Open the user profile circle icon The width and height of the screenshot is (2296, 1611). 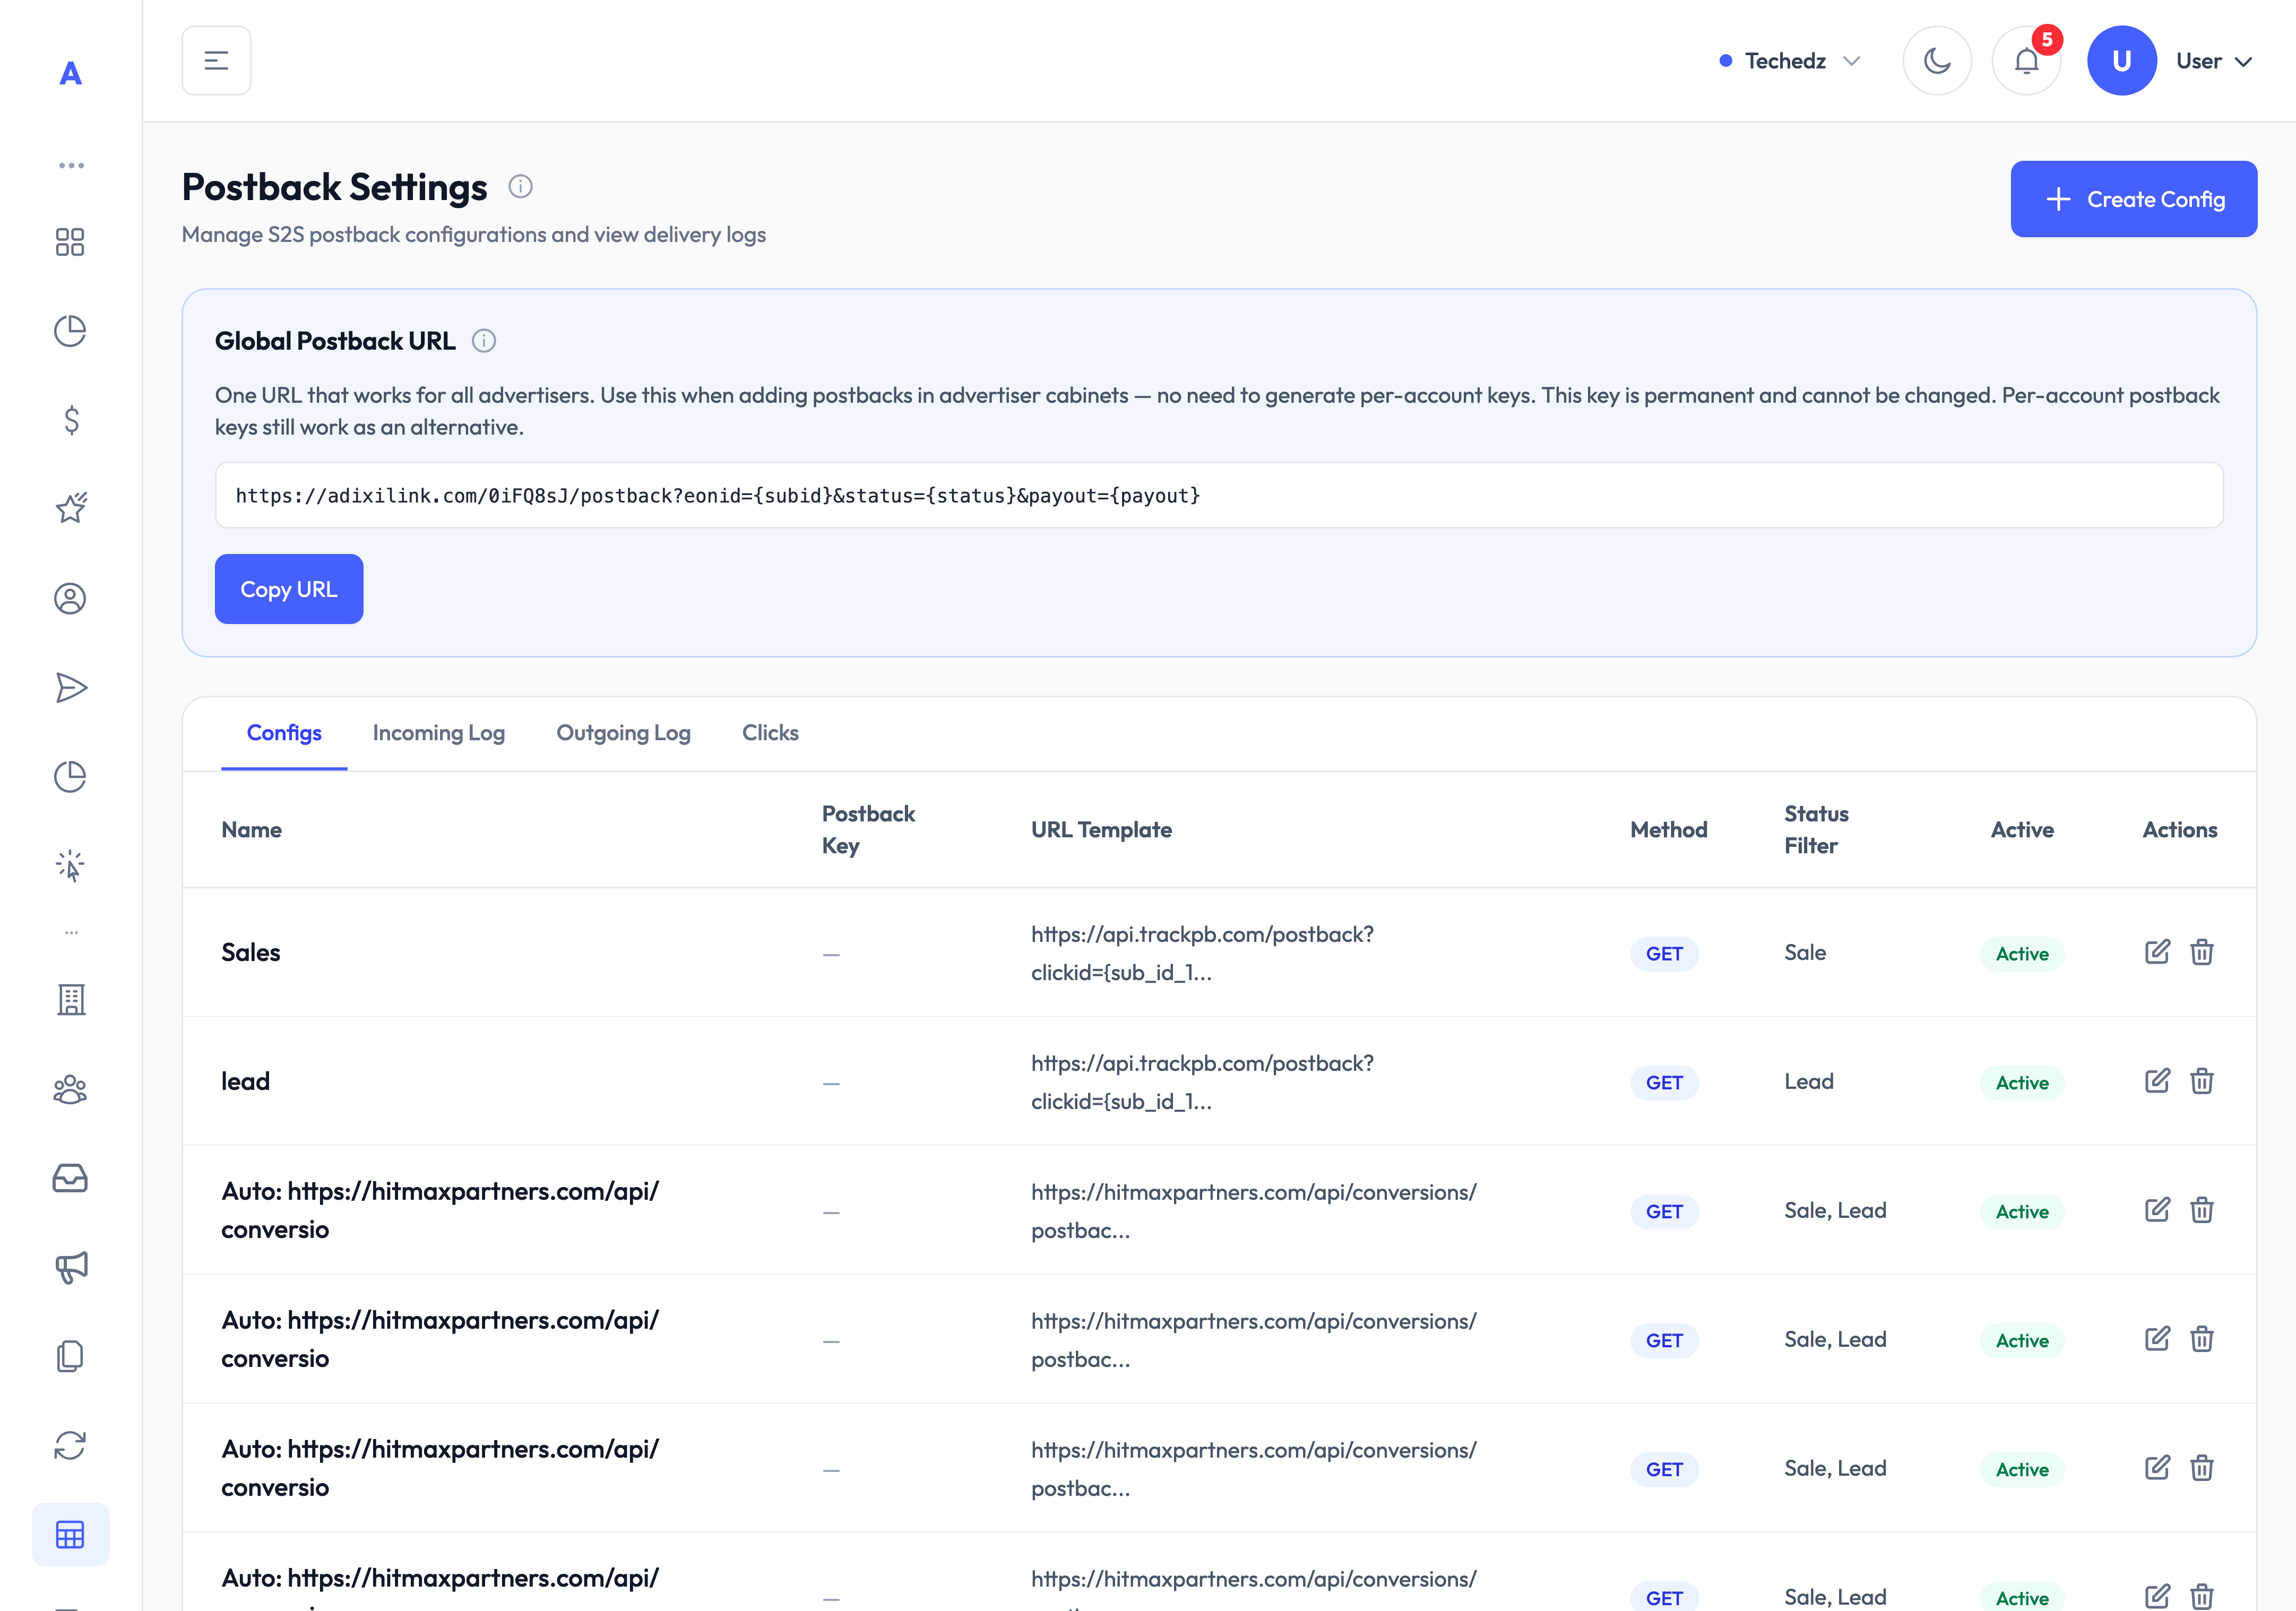point(70,598)
